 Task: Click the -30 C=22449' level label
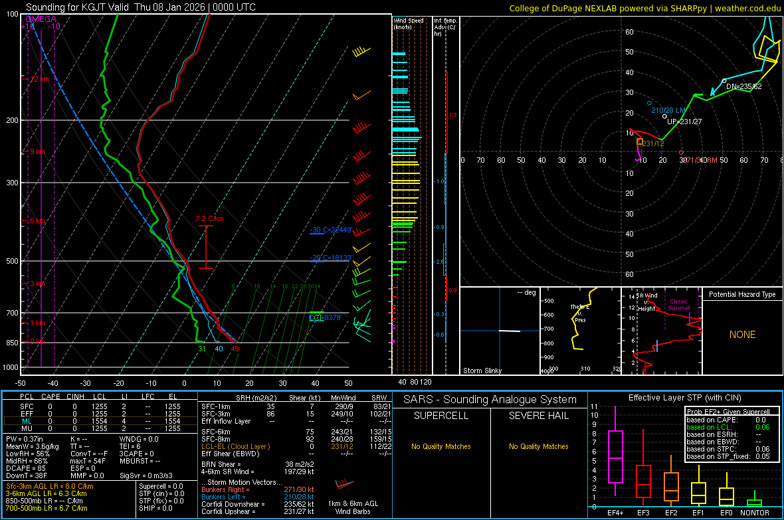(331, 230)
